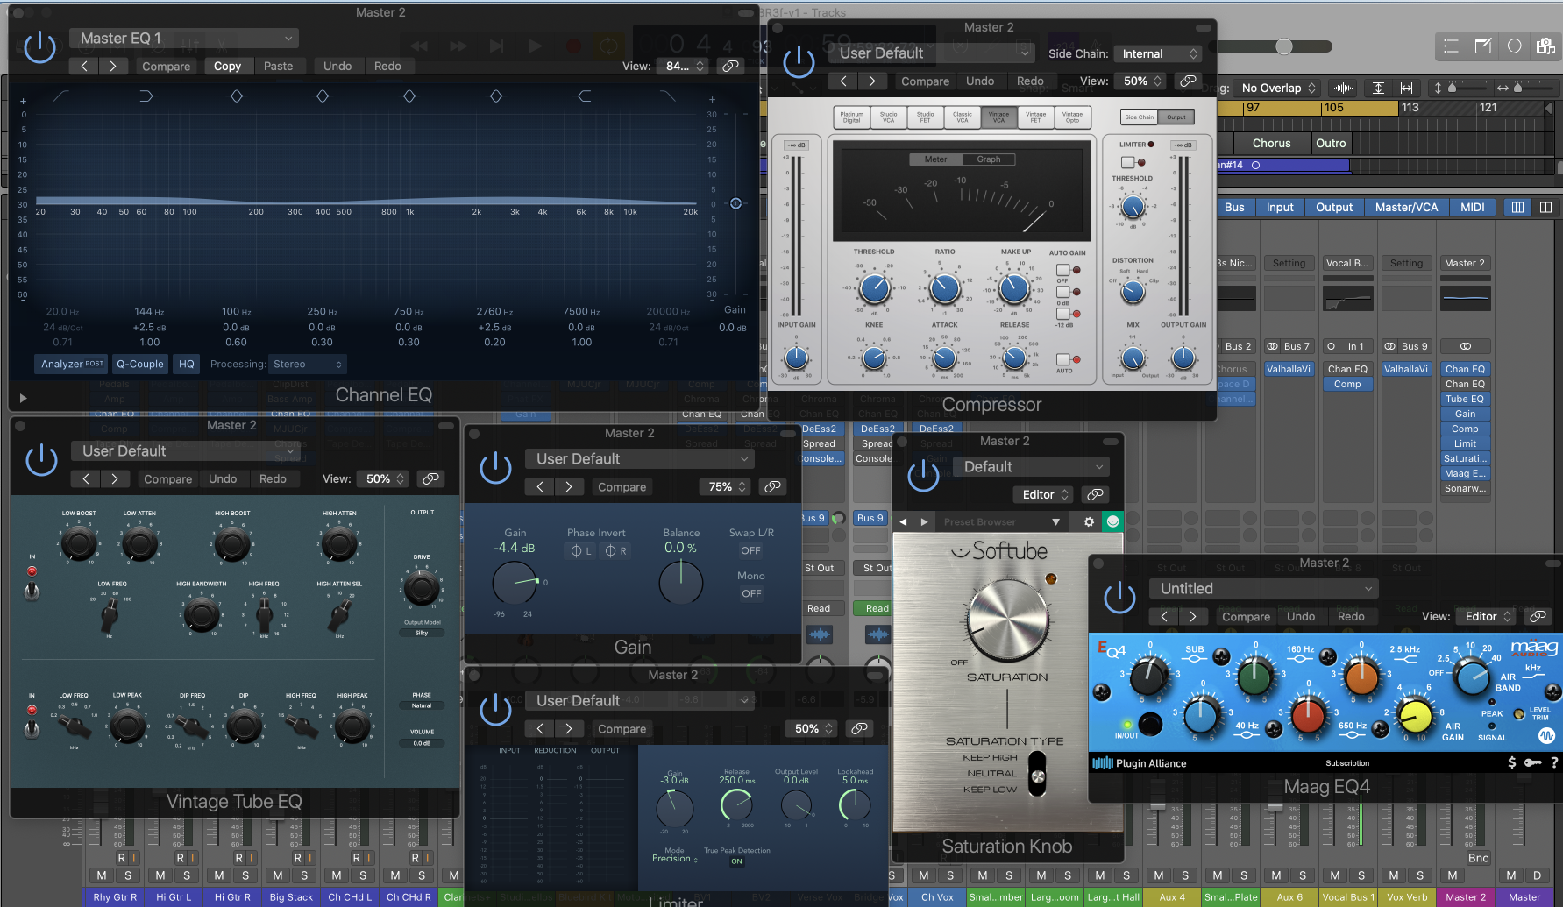Toggle Q-Couple in Channel EQ

[x=140, y=364]
